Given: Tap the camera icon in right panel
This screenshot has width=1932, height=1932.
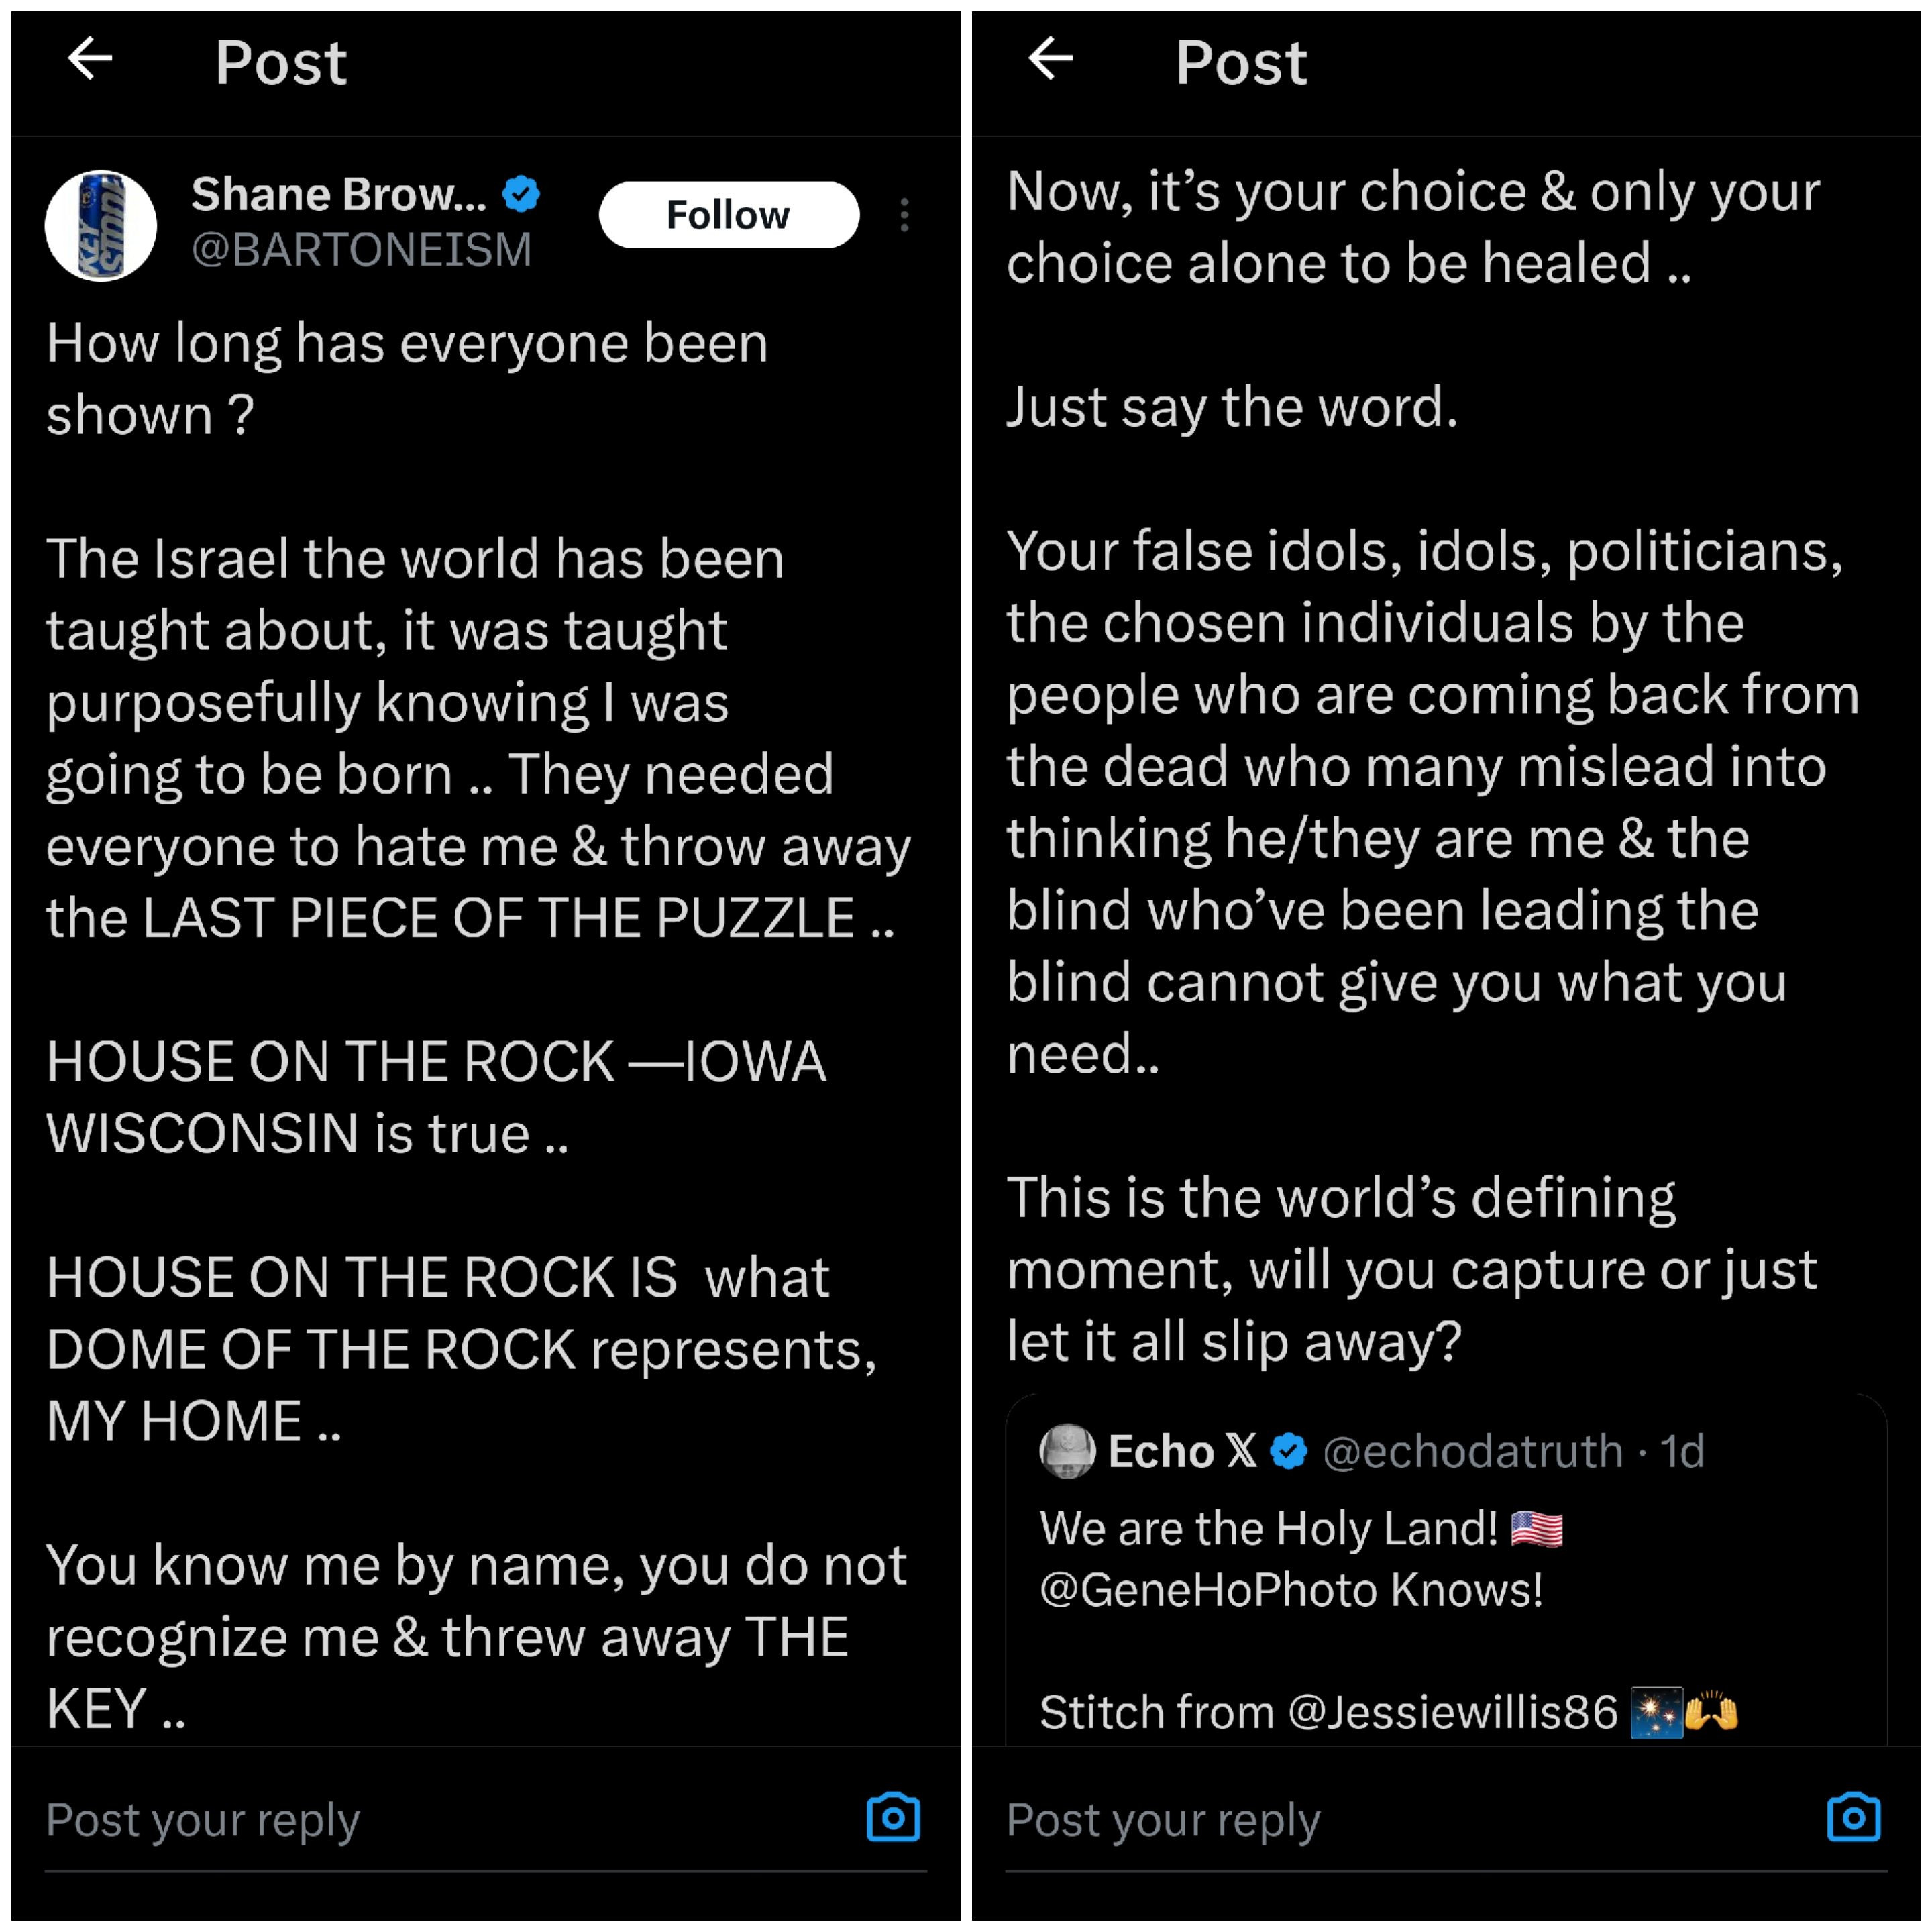Looking at the screenshot, I should coord(1853,1818).
